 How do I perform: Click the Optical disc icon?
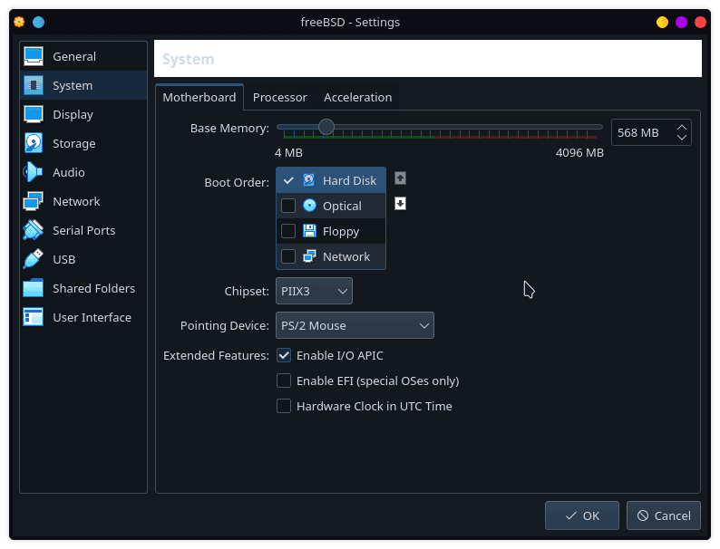pyautogui.click(x=309, y=206)
